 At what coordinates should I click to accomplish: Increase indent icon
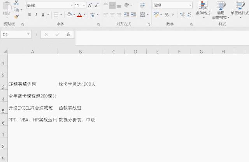(133, 15)
